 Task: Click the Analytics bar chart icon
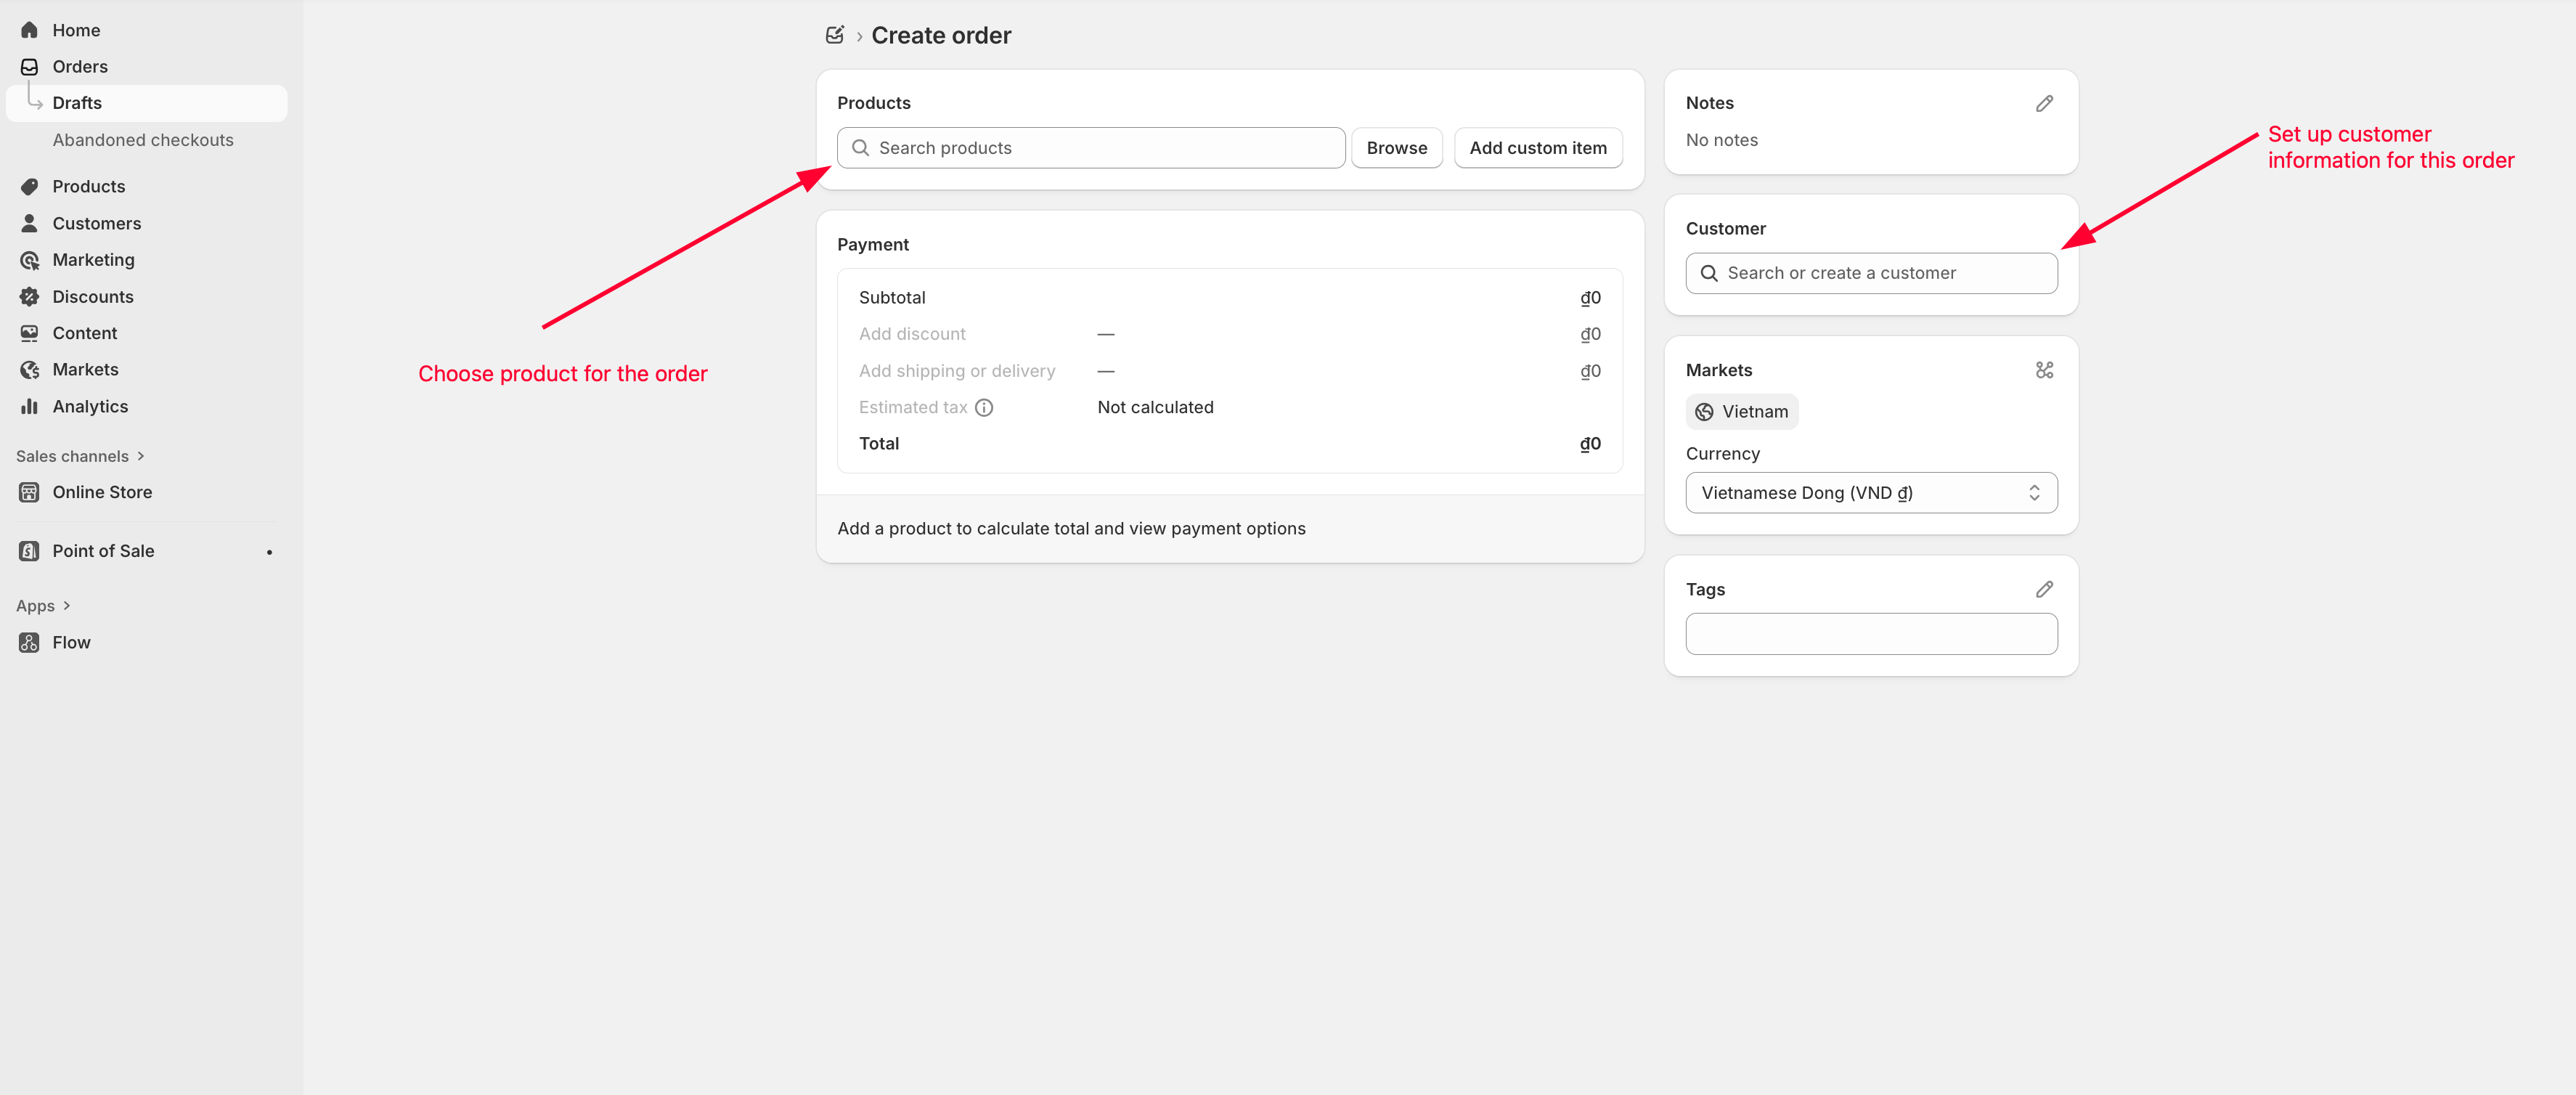(x=30, y=406)
